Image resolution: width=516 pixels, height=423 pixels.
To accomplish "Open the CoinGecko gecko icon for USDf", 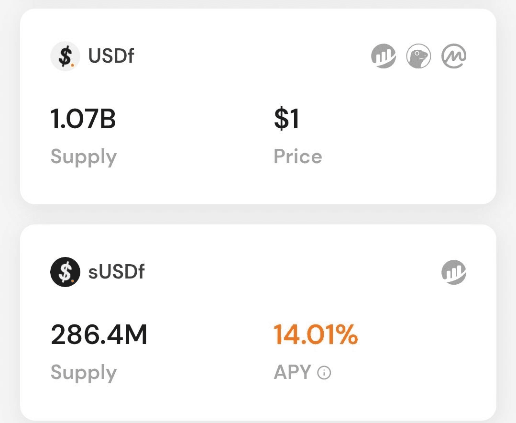I will (x=418, y=56).
